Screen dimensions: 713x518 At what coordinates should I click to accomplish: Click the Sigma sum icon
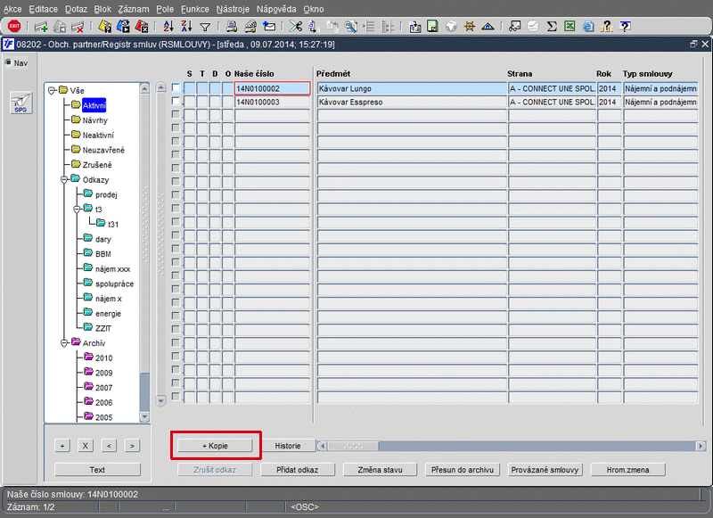552,27
